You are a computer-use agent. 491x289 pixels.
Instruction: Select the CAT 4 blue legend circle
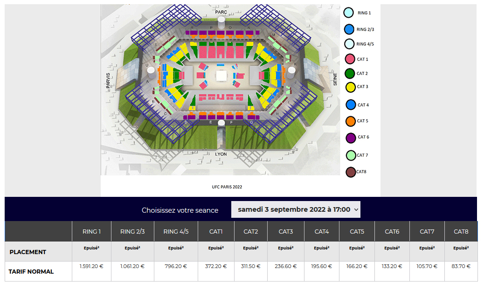(351, 105)
